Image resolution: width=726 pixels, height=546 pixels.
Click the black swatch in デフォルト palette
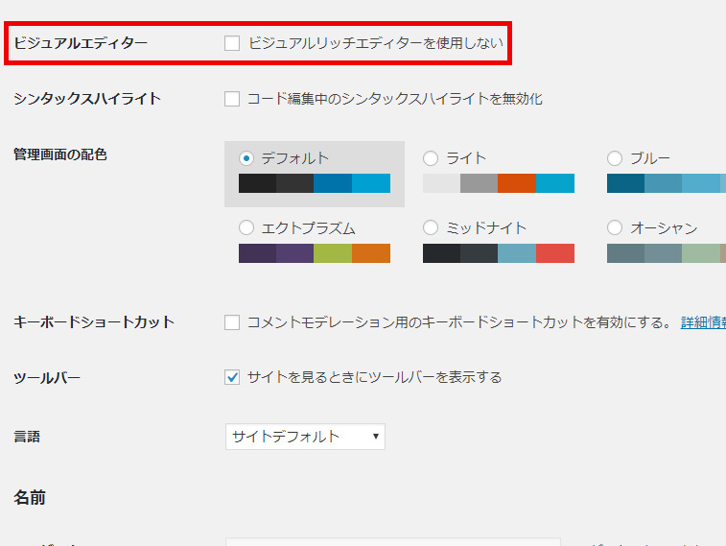[x=257, y=183]
